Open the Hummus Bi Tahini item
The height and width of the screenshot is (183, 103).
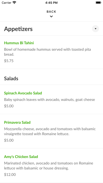click(19, 43)
